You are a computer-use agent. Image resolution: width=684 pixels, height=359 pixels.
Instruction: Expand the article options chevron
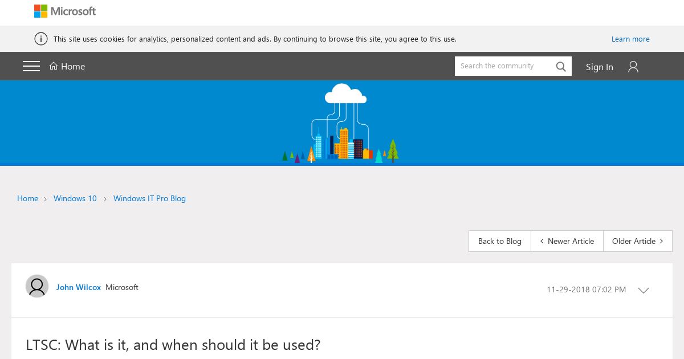(x=644, y=290)
